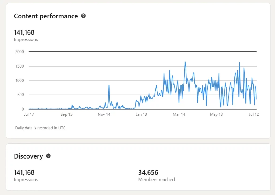Click the Discovery section heading
Image resolution: width=275 pixels, height=195 pixels.
[x=28, y=156]
